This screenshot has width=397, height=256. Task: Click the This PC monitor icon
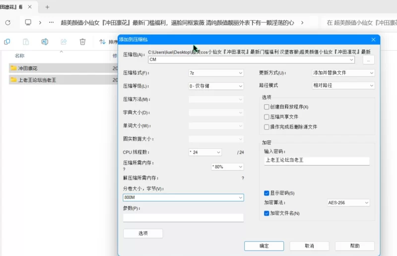(28, 22)
